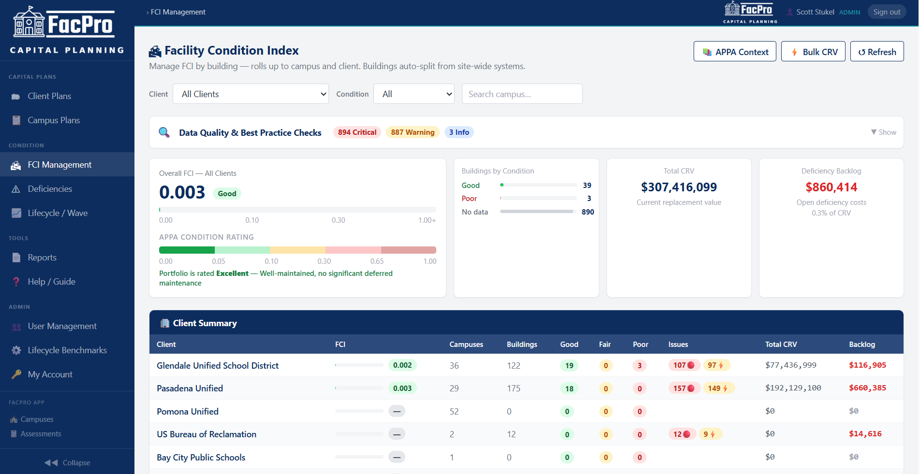Screen dimensions: 920x474
Task: Click the 894 Critical badge
Action: pos(357,132)
